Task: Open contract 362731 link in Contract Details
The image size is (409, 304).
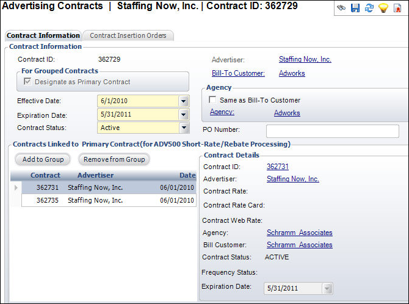Action: pyautogui.click(x=278, y=167)
